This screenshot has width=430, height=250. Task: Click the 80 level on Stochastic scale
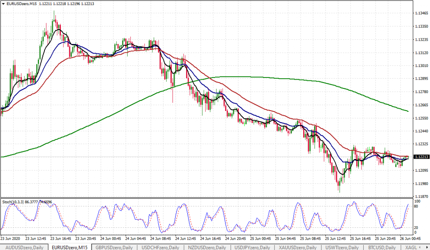416,206
